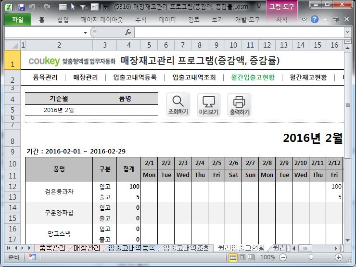
Task: Click the 100% zoom level indicator
Action: [x=267, y=257]
